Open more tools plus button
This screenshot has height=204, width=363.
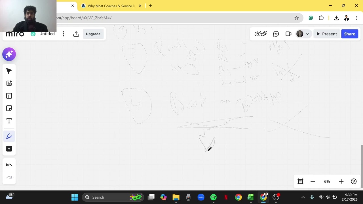pyautogui.click(x=9, y=149)
